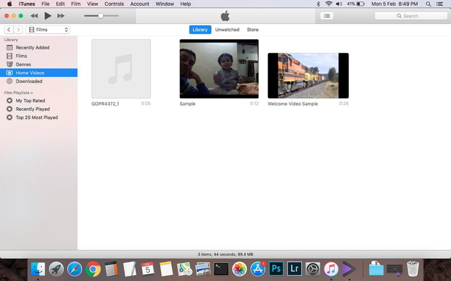Open the Apple menu
The image size is (451, 281).
(x=10, y=4)
